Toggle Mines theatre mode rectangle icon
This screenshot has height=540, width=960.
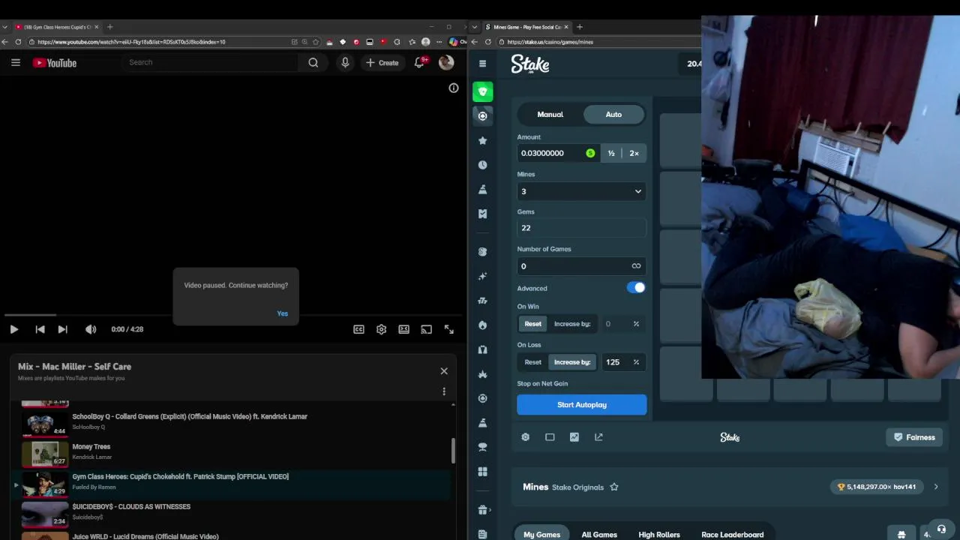coord(550,437)
